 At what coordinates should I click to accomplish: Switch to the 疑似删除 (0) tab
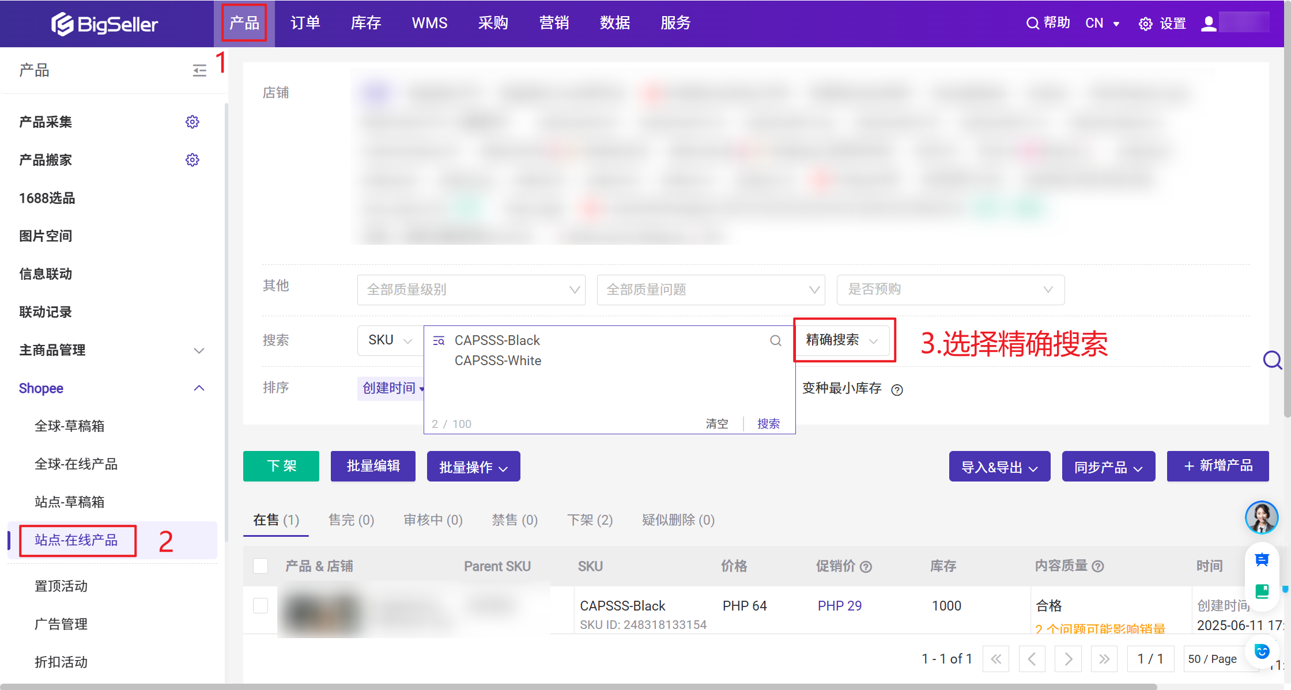[x=678, y=520]
